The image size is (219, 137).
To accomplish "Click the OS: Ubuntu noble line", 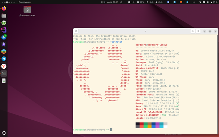I will tap(155, 51).
